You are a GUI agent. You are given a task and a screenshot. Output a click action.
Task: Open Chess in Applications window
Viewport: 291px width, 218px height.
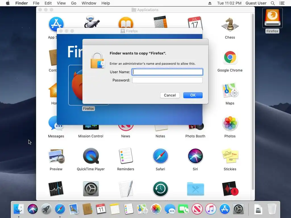pyautogui.click(x=230, y=25)
